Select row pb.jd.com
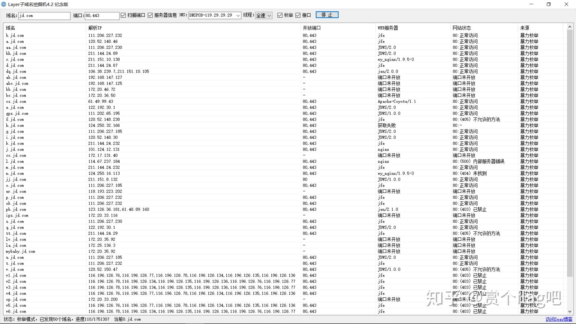Image resolution: width=576 pixels, height=324 pixels. point(283,209)
